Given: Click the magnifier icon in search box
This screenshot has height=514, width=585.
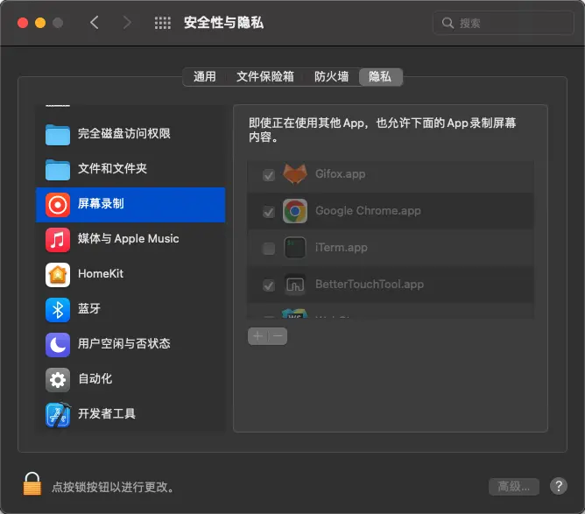Looking at the screenshot, I should pos(448,23).
